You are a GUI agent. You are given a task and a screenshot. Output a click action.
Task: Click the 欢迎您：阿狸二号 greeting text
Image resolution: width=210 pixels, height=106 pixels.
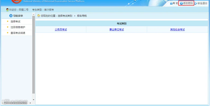coord(19,10)
